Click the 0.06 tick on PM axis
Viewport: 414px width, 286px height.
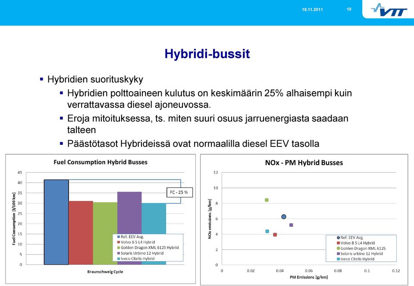[x=309, y=270]
